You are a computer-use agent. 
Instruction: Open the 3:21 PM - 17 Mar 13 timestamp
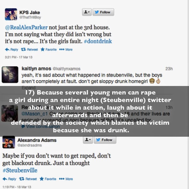tap(19, 57)
